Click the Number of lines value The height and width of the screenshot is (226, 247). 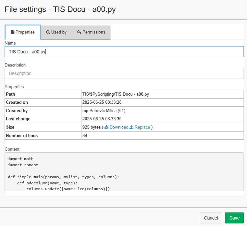tap(85, 136)
